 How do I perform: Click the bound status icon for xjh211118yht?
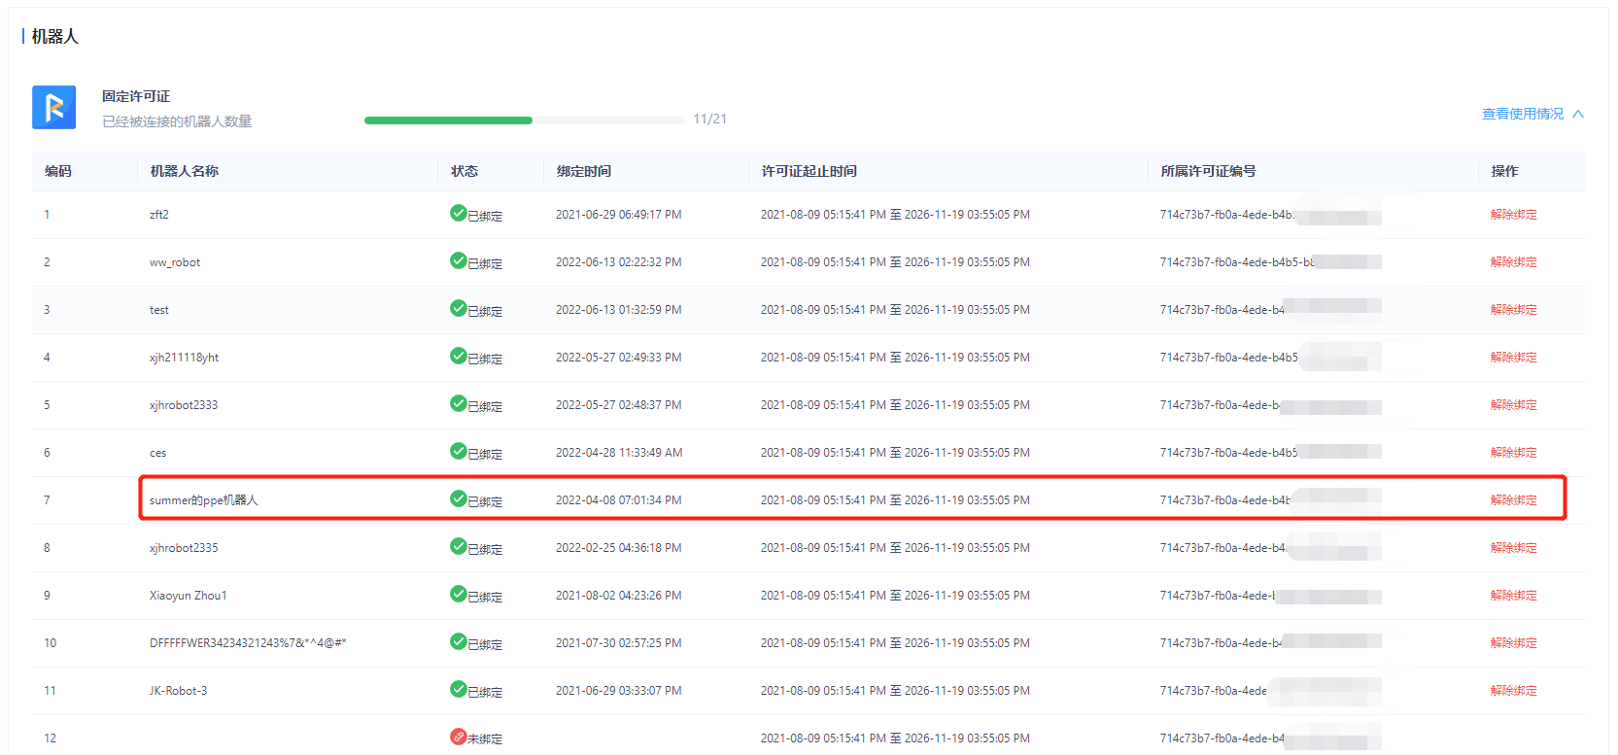(x=459, y=356)
